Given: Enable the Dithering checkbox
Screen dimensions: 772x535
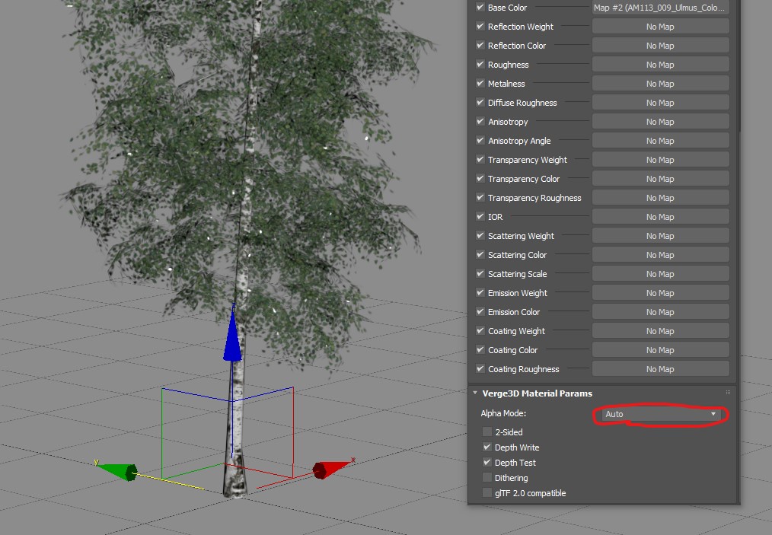Looking at the screenshot, I should (x=487, y=477).
